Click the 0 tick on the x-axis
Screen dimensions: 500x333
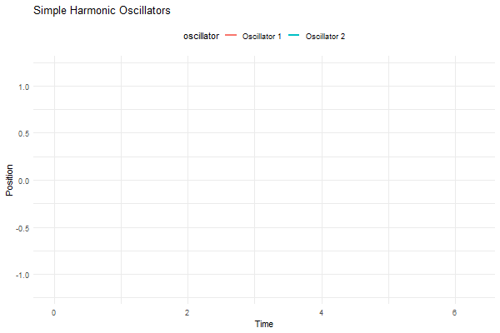pyautogui.click(x=54, y=312)
